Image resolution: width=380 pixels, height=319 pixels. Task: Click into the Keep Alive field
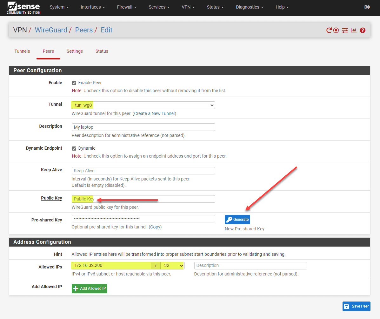pos(143,171)
